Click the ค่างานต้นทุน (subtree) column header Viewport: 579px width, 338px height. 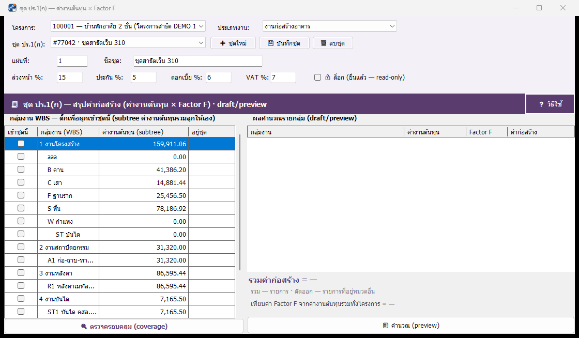pyautogui.click(x=144, y=132)
